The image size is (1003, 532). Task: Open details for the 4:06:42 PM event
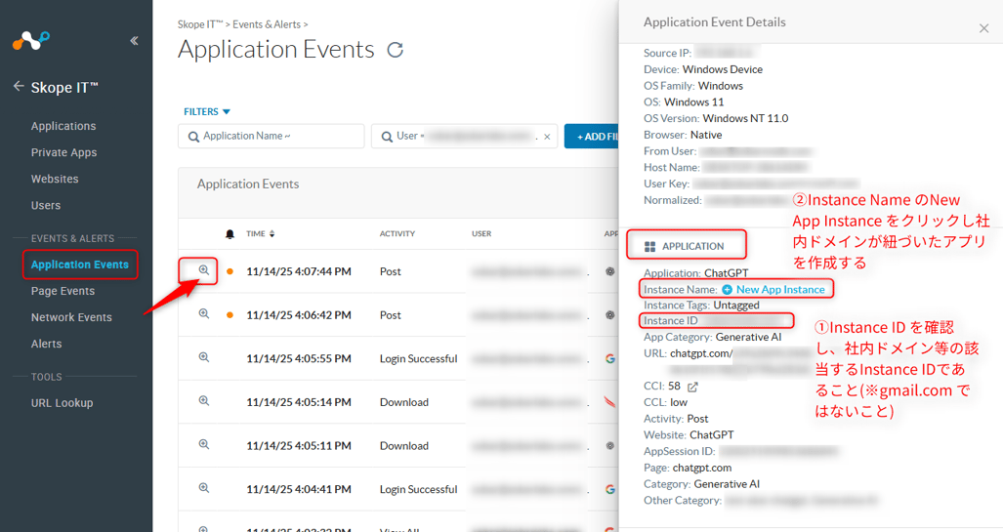[204, 314]
